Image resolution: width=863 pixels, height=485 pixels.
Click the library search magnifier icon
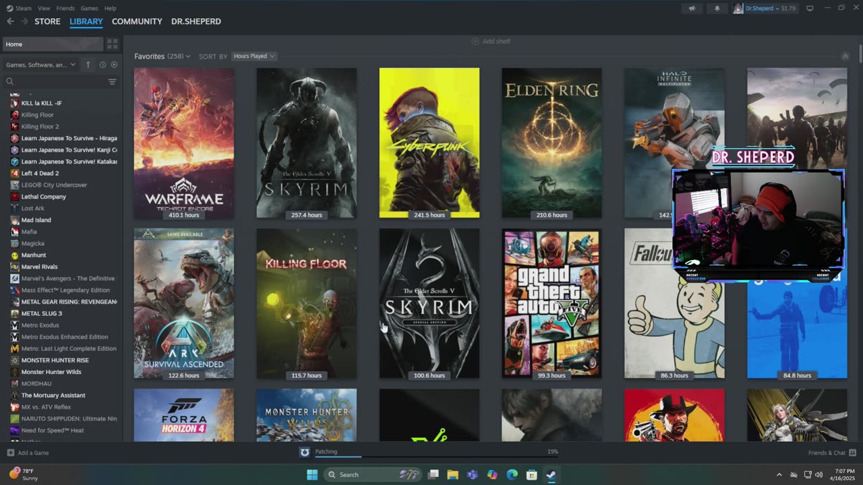coord(10,82)
